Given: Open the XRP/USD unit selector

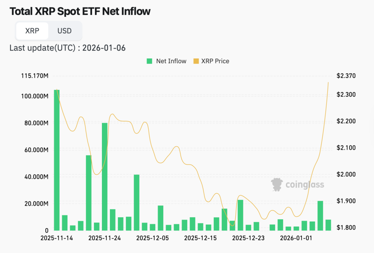Looking at the screenshot, I should [49, 31].
